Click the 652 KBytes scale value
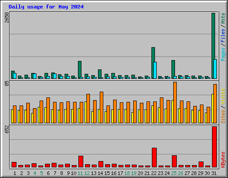The width and height of the screenshot is (228, 178). click(7, 129)
